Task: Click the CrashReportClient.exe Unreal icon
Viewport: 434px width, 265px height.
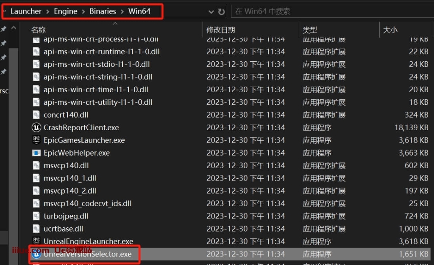Action: pyautogui.click(x=36, y=128)
